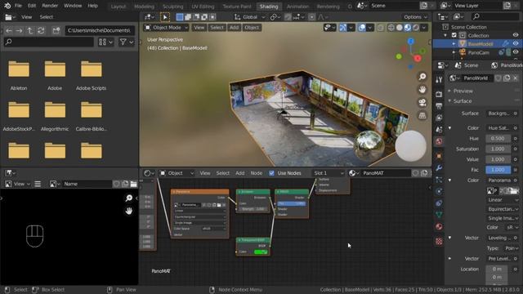523x294 pixels.
Task: Switch to material preview shading
Action: (408, 28)
